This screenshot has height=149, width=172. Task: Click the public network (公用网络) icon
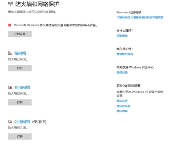click(x=10, y=122)
